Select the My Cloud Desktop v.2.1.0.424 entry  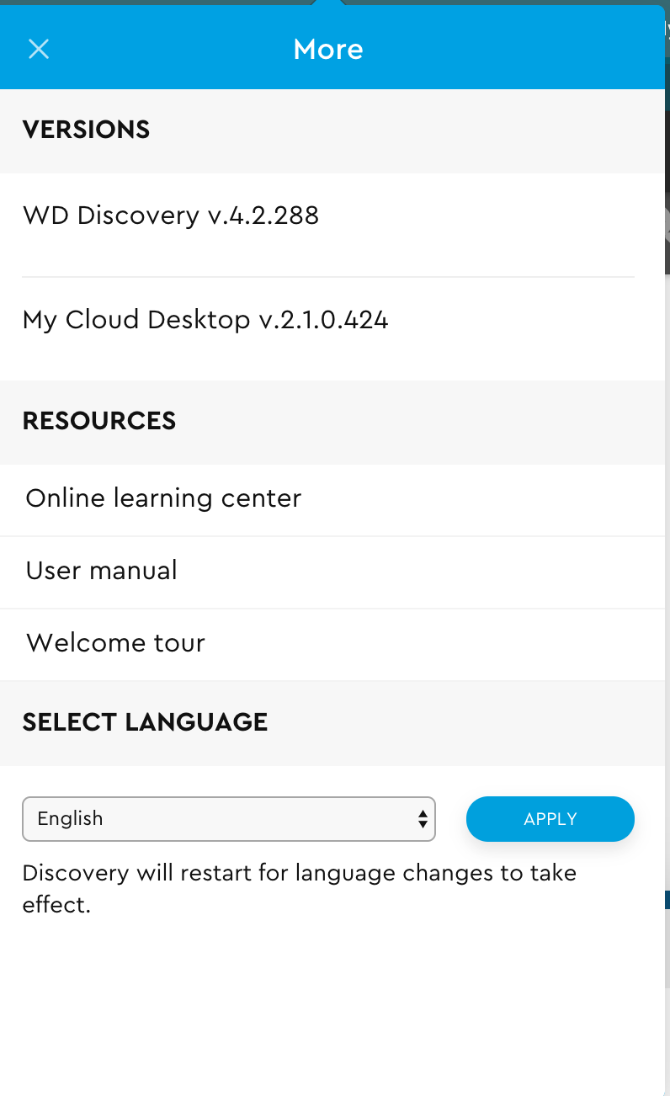205,320
